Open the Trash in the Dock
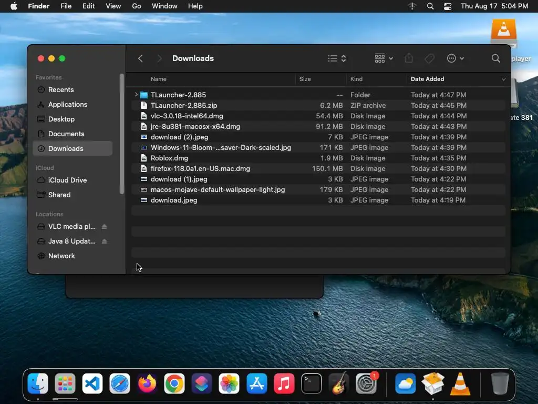The height and width of the screenshot is (404, 538). (x=500, y=383)
